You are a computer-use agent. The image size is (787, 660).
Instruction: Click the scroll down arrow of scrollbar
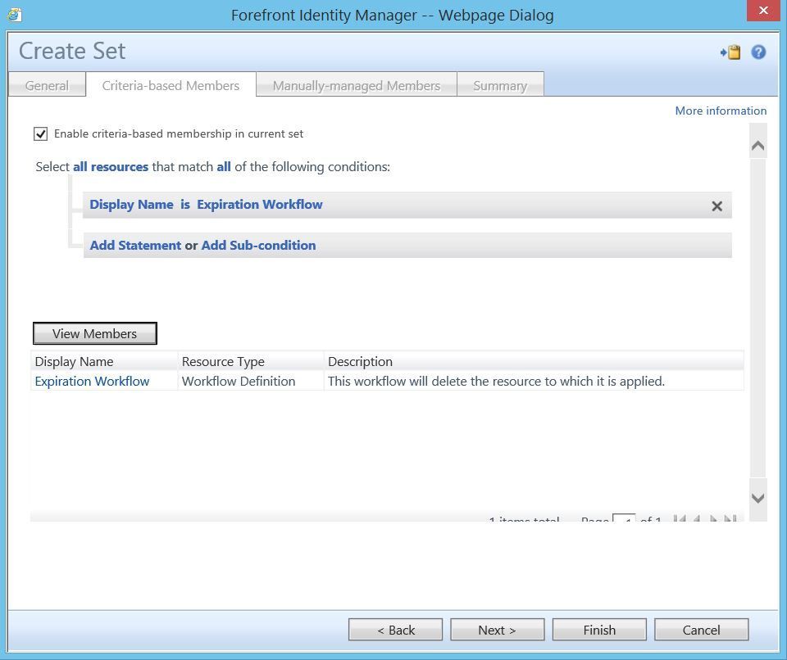pyautogui.click(x=757, y=498)
